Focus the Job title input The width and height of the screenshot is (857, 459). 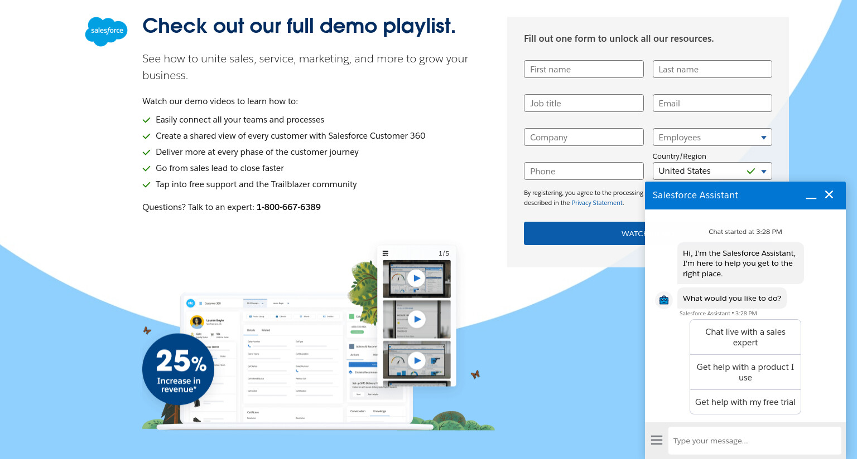point(584,103)
